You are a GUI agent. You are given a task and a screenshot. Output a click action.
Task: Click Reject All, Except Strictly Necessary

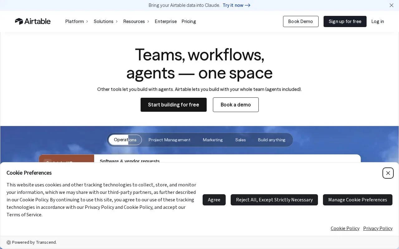(x=274, y=200)
